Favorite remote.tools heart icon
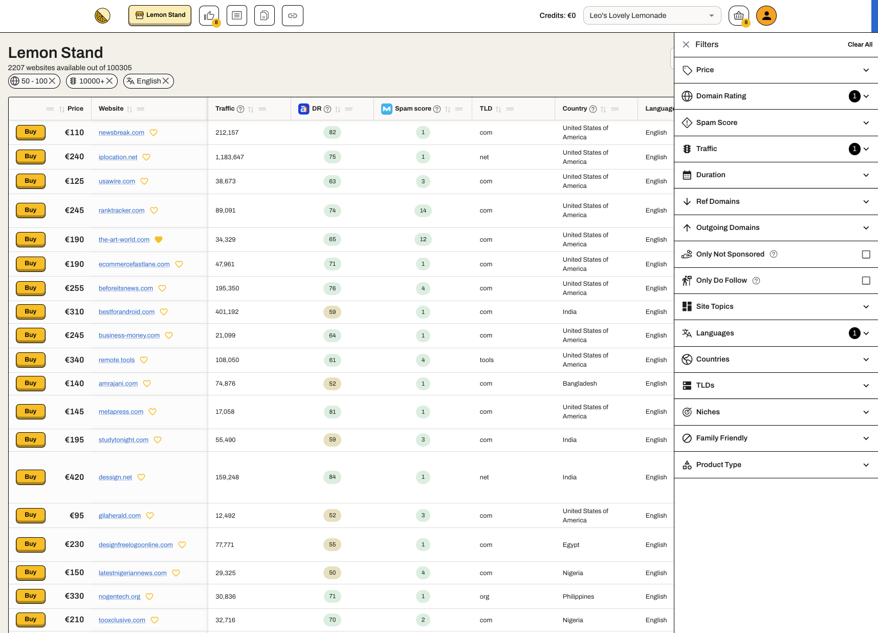Viewport: 878px width, 633px height. tap(144, 360)
